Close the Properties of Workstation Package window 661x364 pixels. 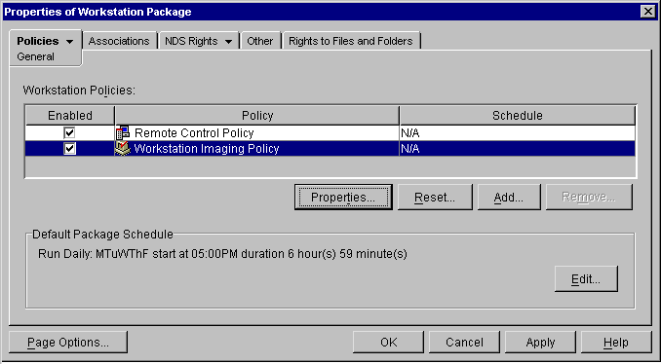648,12
